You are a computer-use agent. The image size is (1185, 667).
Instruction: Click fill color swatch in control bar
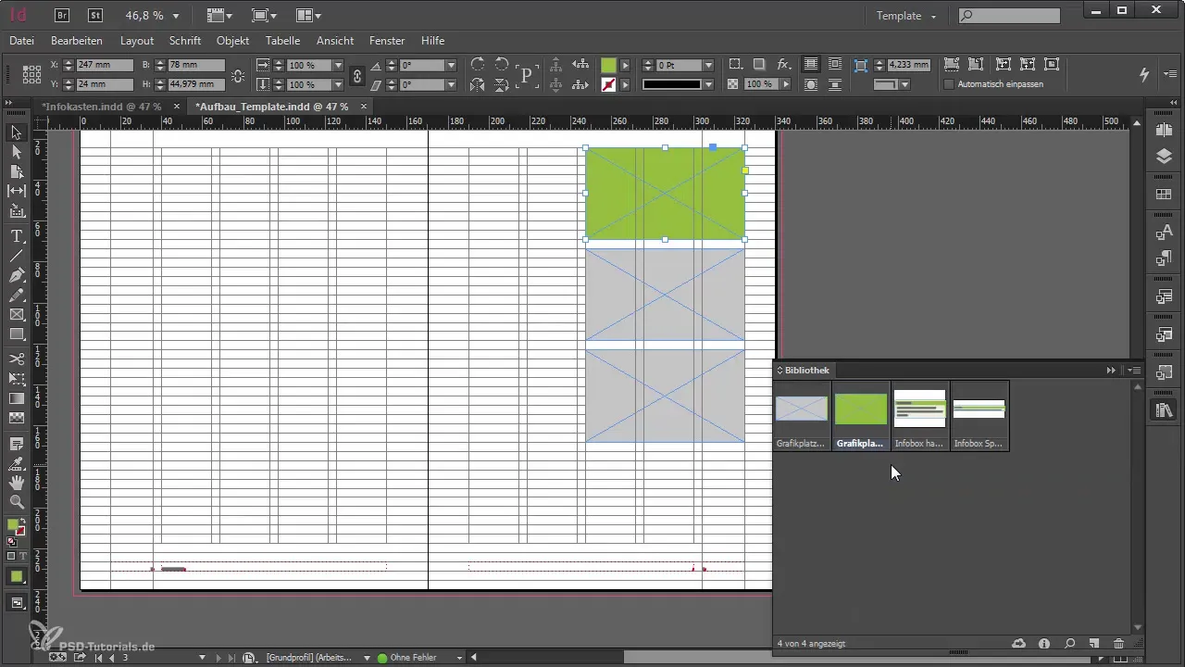pyautogui.click(x=608, y=65)
